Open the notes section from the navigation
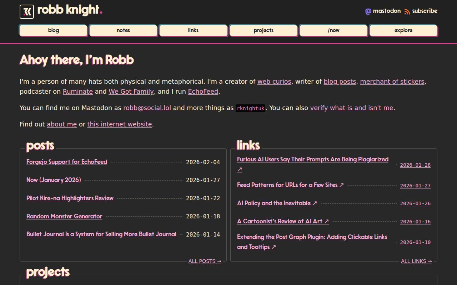 click(x=123, y=30)
